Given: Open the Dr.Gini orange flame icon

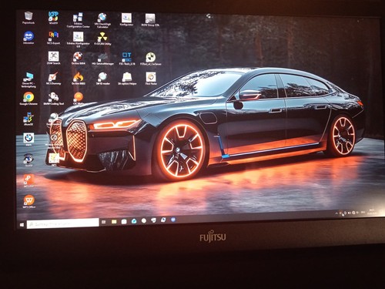Looking at the screenshot, I should (79, 79).
